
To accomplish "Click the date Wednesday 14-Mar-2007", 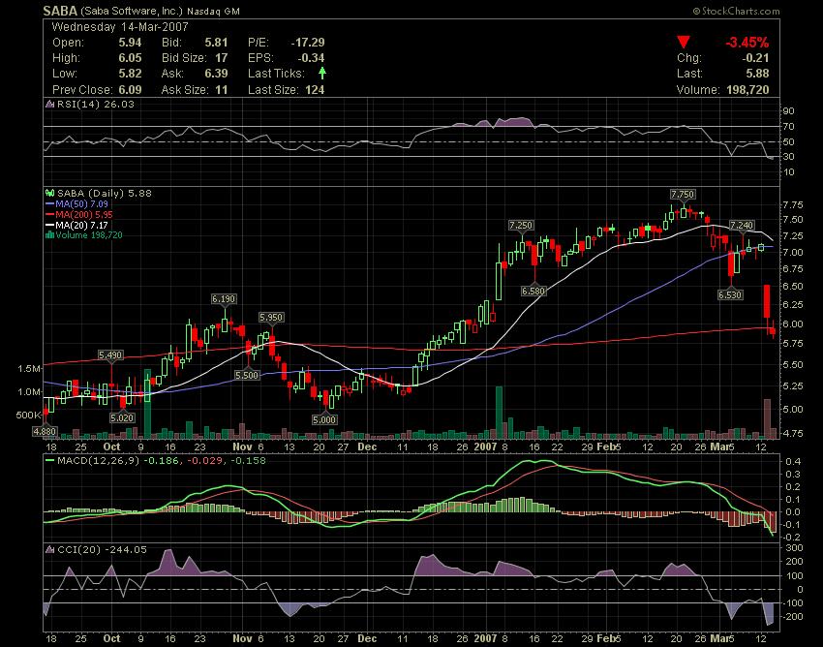I will coord(120,27).
